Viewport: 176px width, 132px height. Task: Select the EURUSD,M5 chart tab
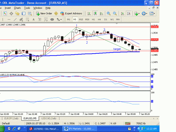pos(30,118)
